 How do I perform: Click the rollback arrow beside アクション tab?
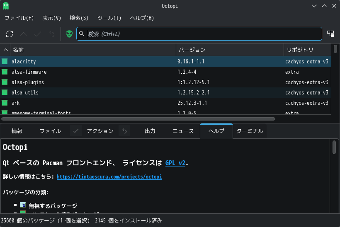pos(124,131)
